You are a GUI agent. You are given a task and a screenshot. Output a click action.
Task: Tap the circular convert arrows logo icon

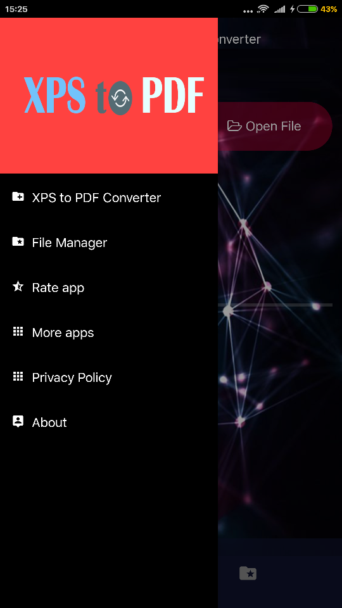coord(120,98)
